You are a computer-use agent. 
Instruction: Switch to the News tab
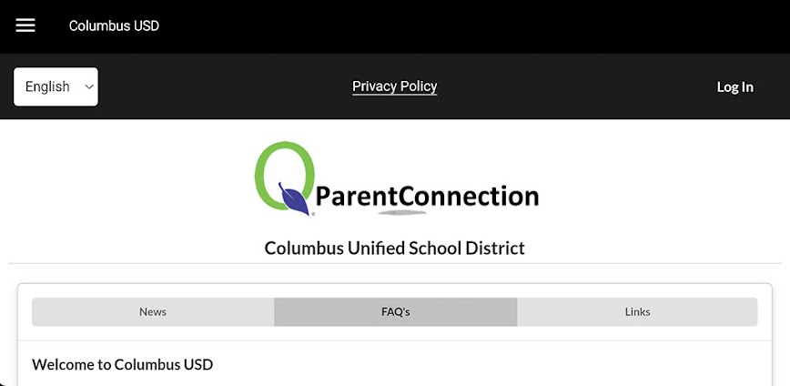[x=153, y=311]
